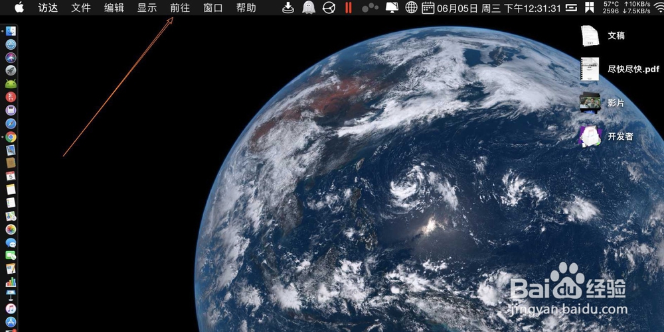Open Calendar from the Dock
The width and height of the screenshot is (664, 332).
[11, 176]
